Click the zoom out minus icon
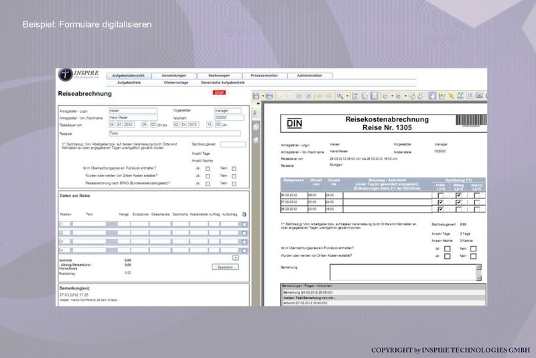The width and height of the screenshot is (536, 358). [x=385, y=97]
